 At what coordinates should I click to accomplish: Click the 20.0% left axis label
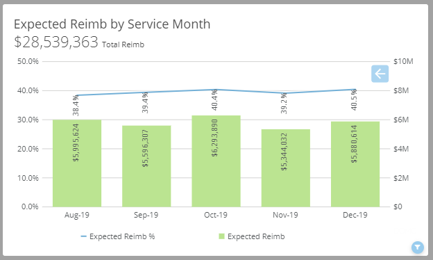point(28,149)
